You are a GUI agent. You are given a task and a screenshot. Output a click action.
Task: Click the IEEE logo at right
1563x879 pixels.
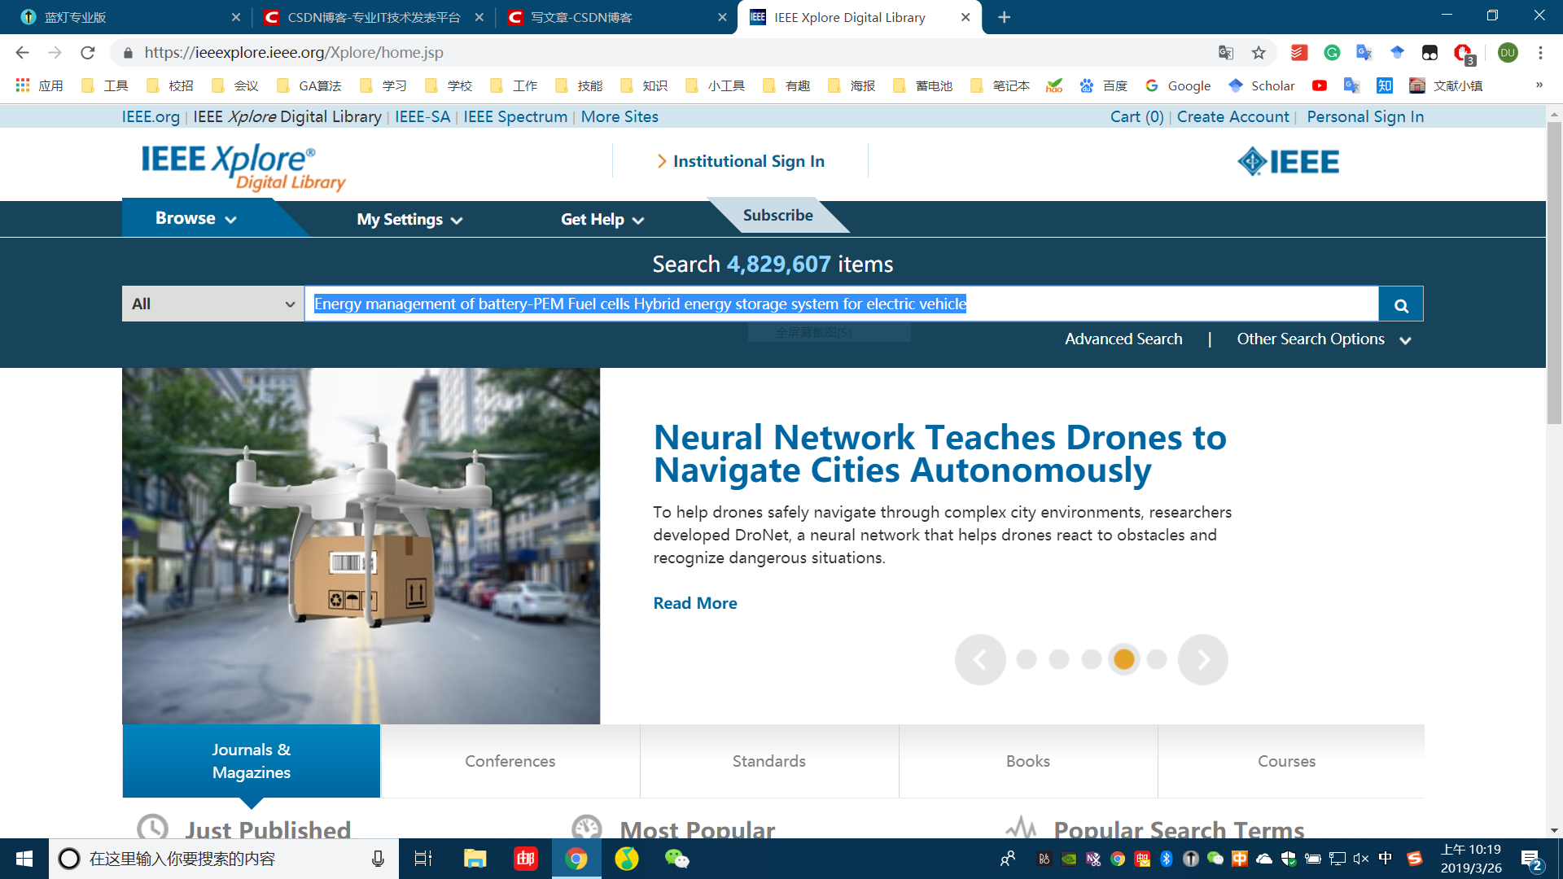(1289, 162)
